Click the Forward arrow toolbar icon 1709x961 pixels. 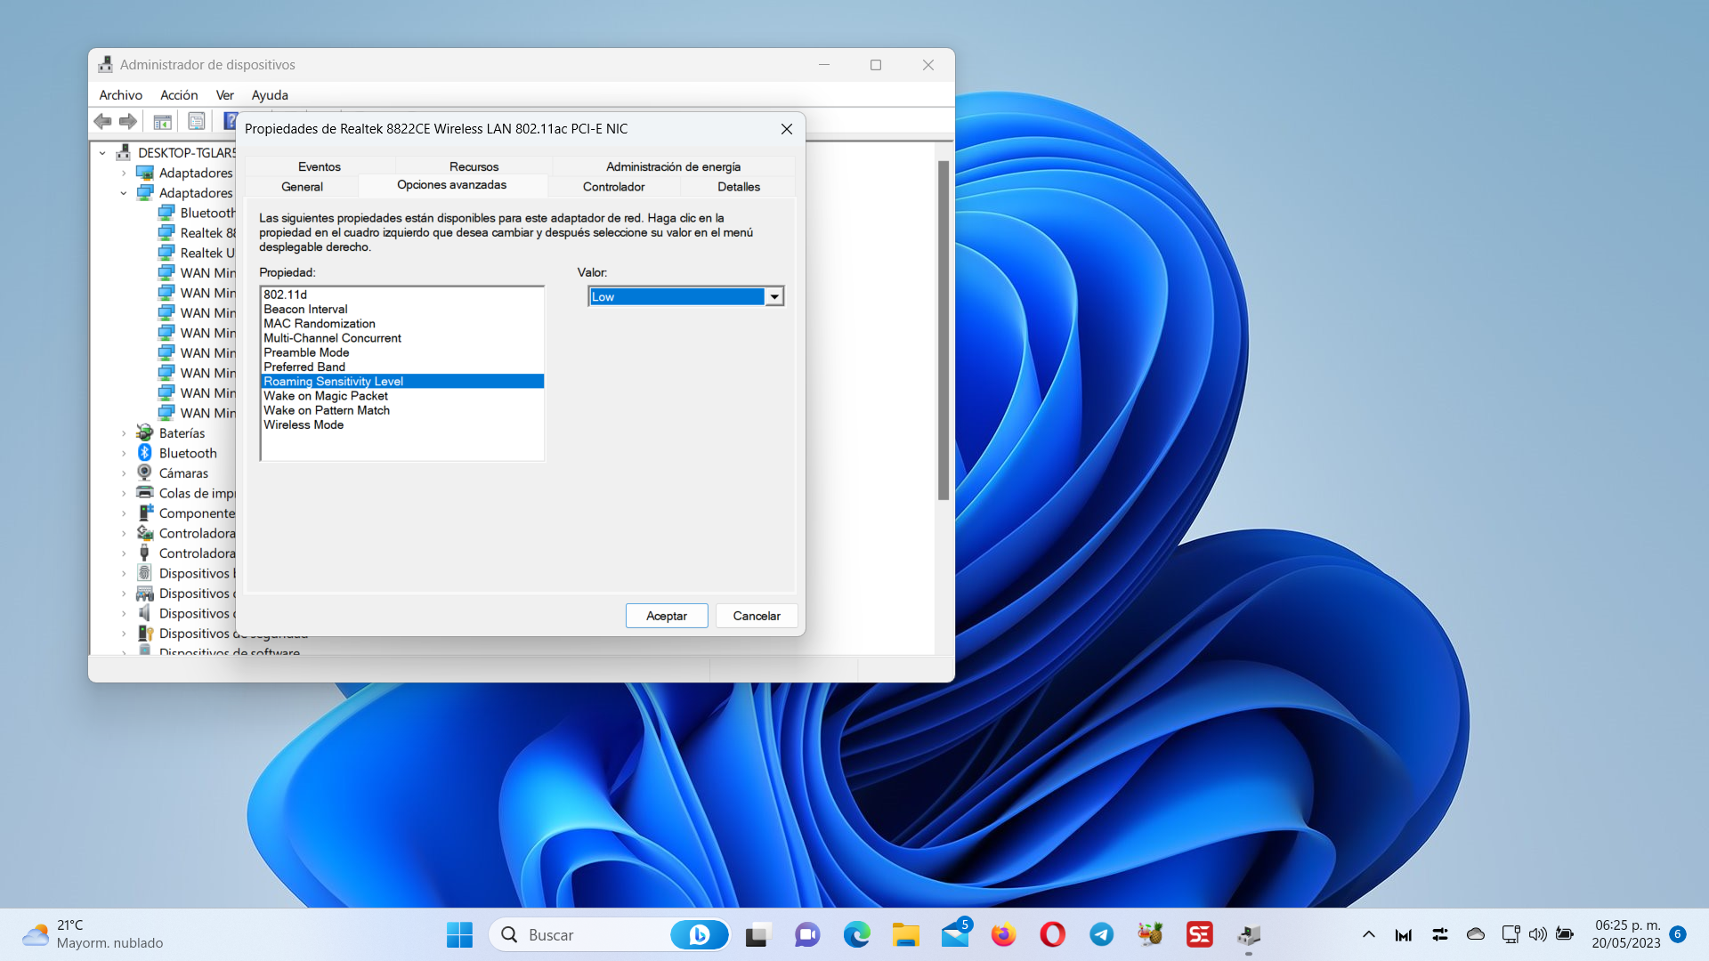(x=128, y=121)
